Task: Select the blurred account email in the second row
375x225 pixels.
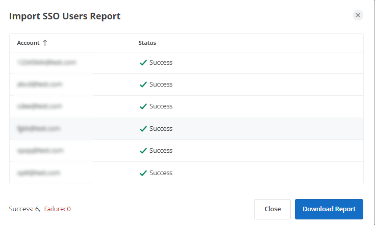Action: [40, 84]
